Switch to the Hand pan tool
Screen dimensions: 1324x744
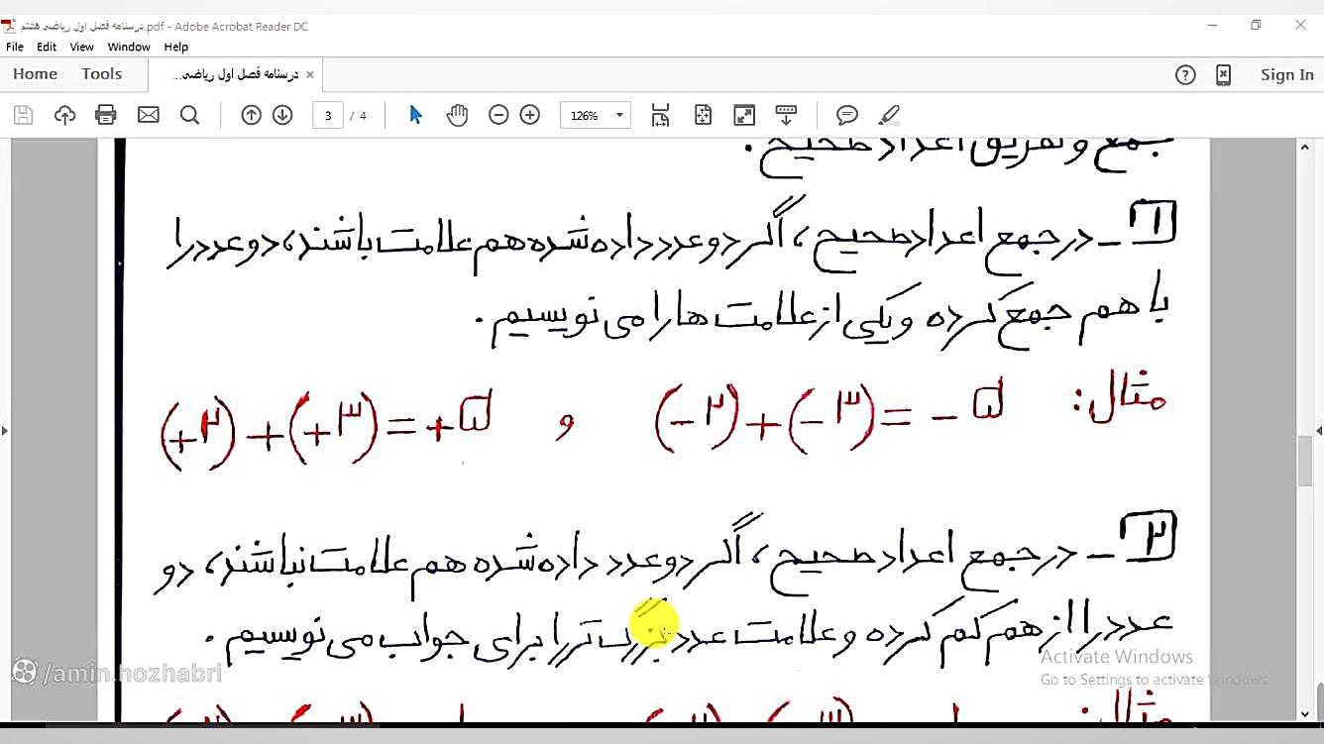(x=457, y=115)
